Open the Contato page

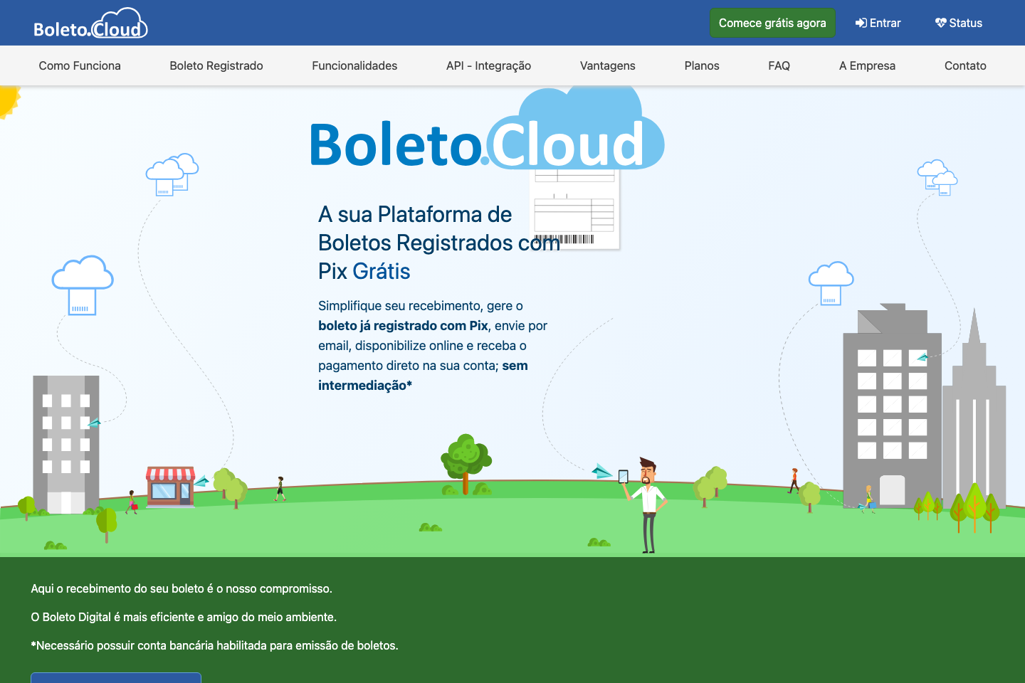pos(965,65)
